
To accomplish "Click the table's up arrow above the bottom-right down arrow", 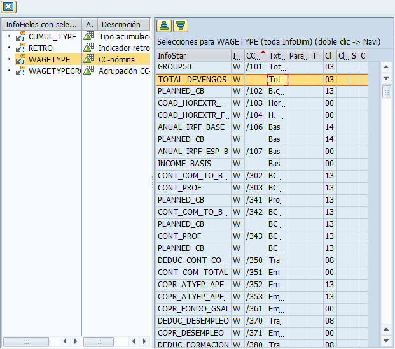I will coord(386,329).
